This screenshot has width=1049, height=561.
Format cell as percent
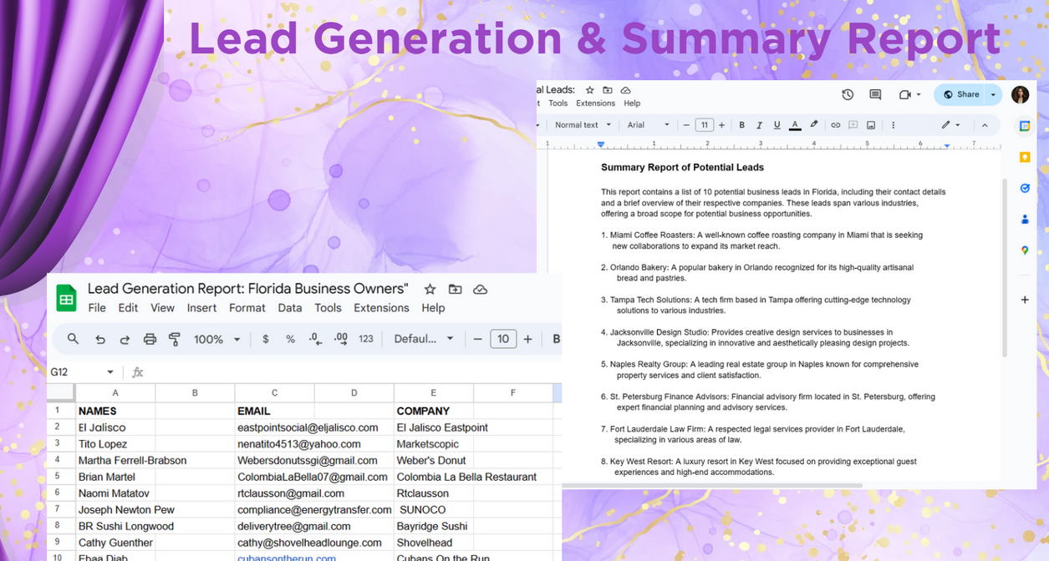click(290, 339)
